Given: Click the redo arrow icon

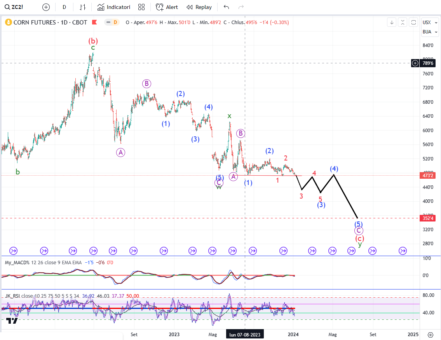Looking at the screenshot, I should (x=241, y=7).
